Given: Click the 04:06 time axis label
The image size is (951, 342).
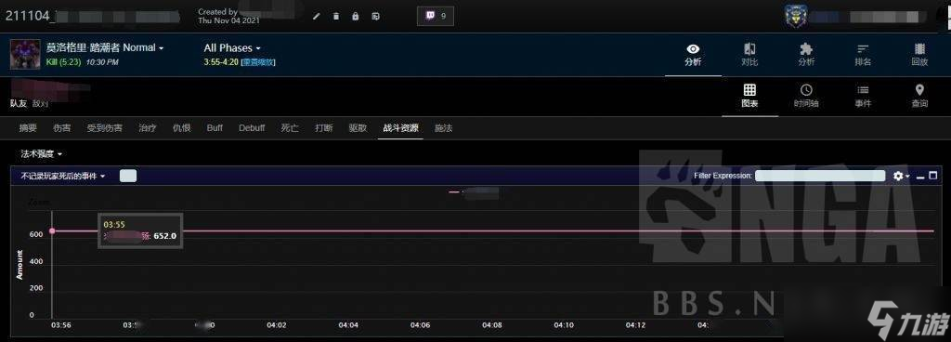Looking at the screenshot, I should point(420,325).
